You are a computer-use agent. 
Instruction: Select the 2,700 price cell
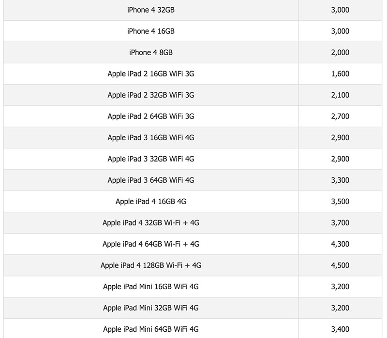(340, 117)
